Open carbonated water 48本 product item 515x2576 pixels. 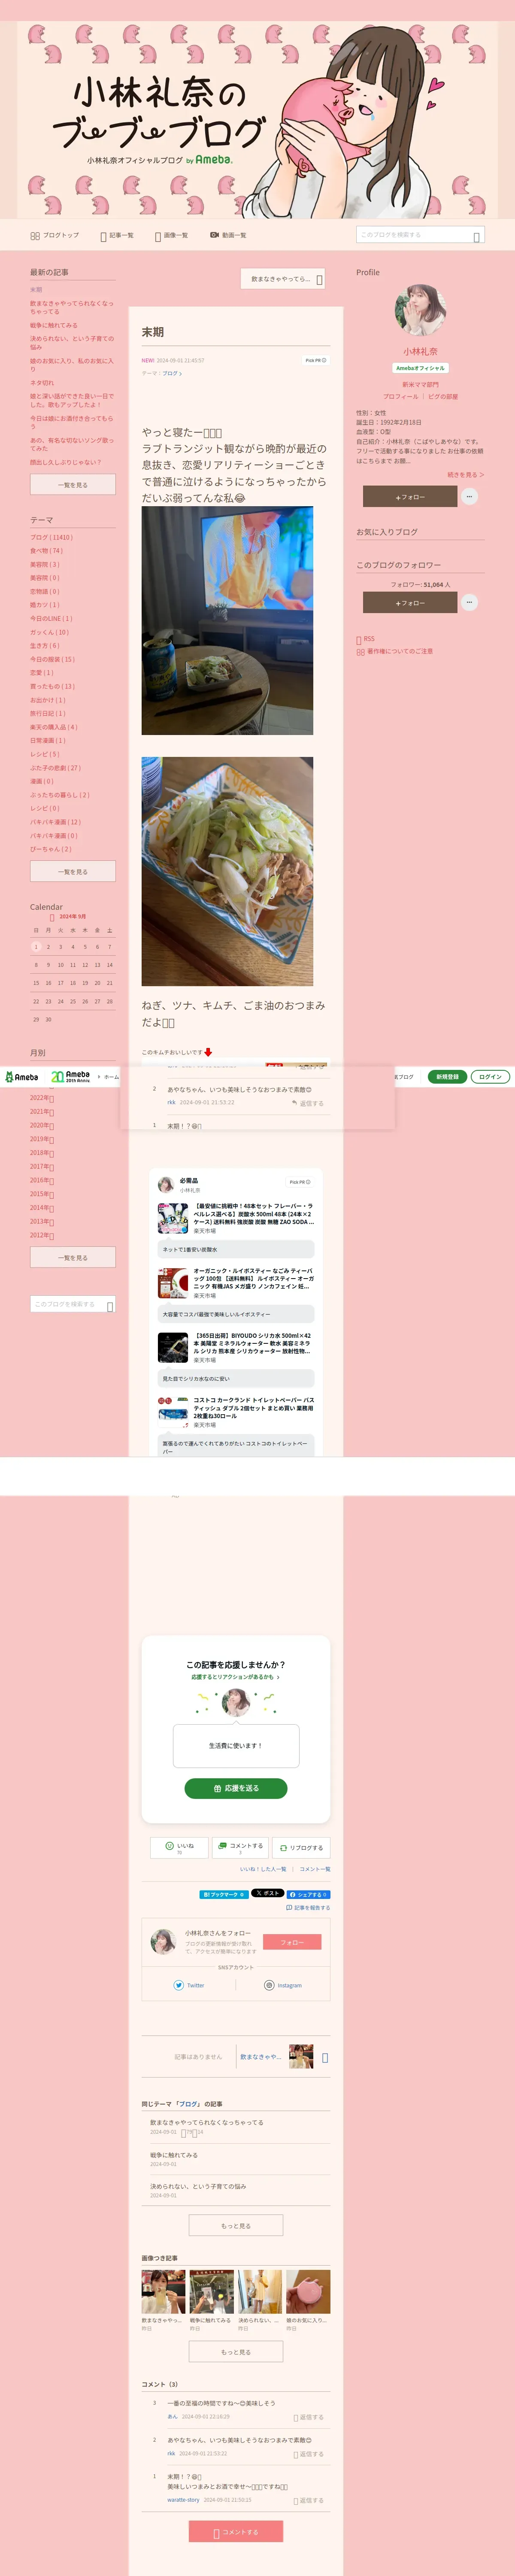tap(236, 1218)
